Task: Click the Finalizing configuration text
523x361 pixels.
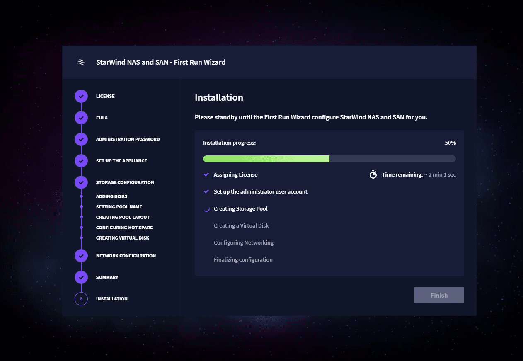Action: pyautogui.click(x=243, y=260)
